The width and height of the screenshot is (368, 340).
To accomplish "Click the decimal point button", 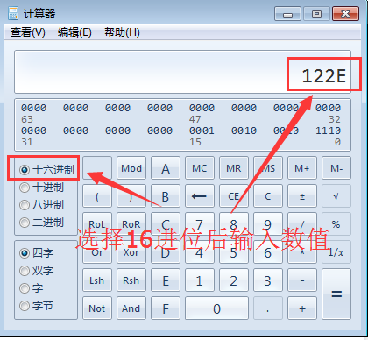I will click(x=268, y=308).
